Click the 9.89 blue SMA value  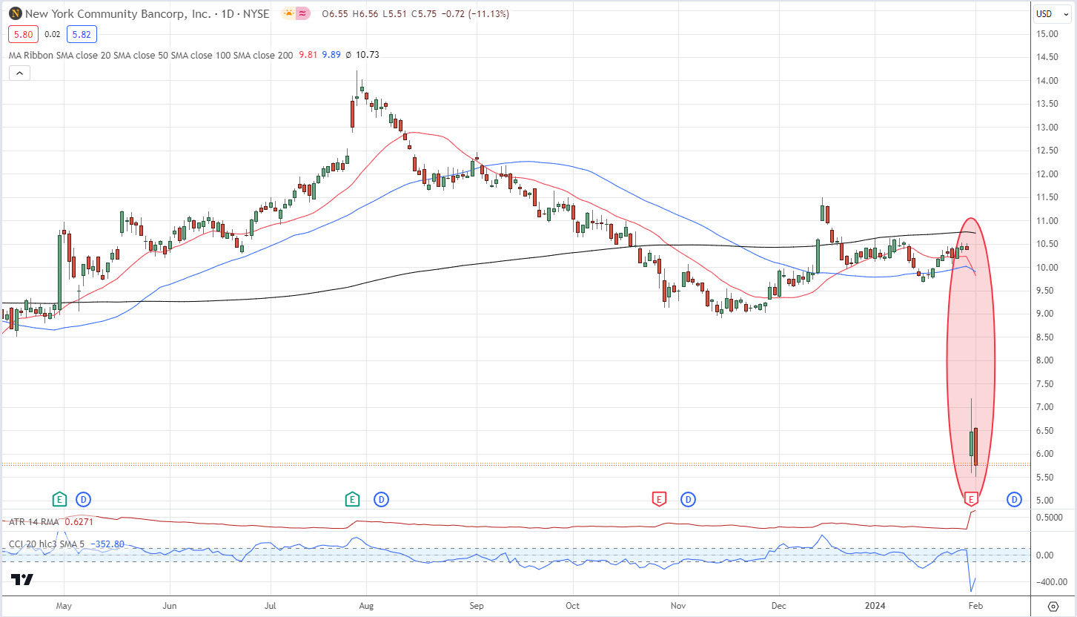point(331,55)
